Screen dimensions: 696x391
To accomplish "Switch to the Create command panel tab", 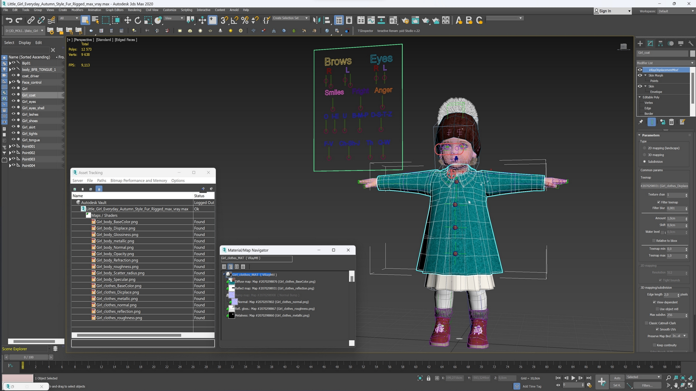I will [640, 43].
